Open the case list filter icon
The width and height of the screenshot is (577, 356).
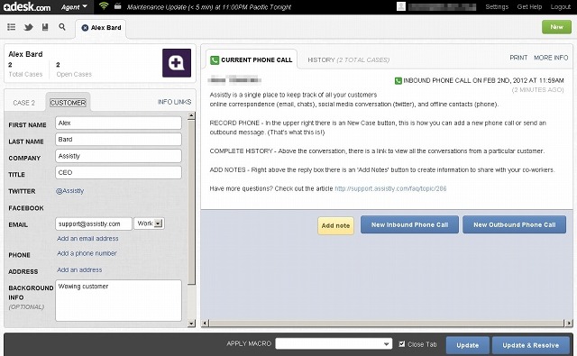point(12,27)
